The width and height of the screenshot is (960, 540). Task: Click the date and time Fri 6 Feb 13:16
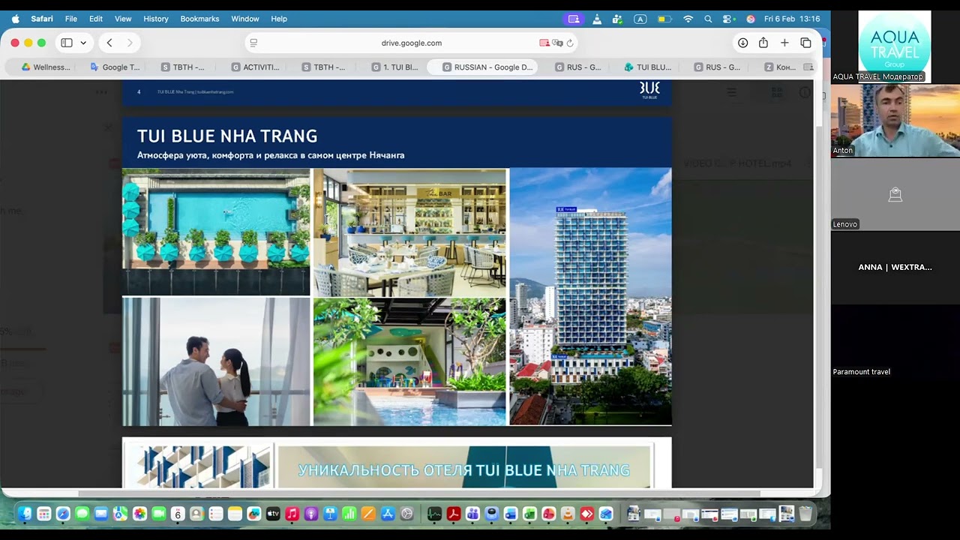pos(792,19)
